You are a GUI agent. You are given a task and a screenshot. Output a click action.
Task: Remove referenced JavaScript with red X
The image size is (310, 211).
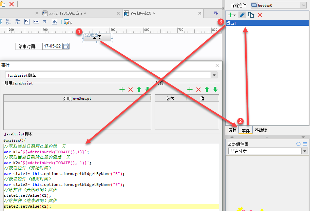pyautogui.click(x=131, y=90)
